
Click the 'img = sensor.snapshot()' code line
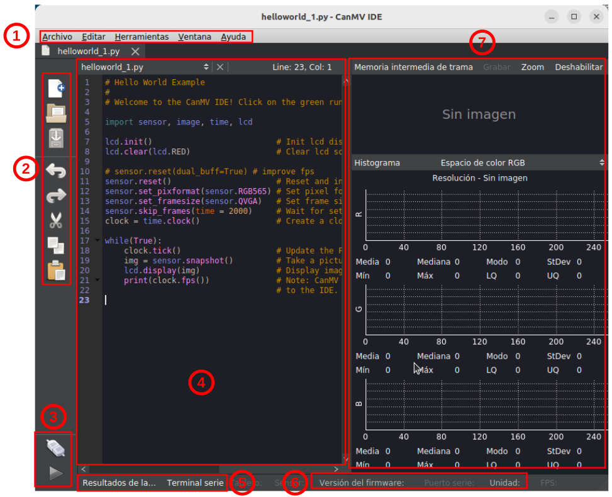(x=179, y=260)
